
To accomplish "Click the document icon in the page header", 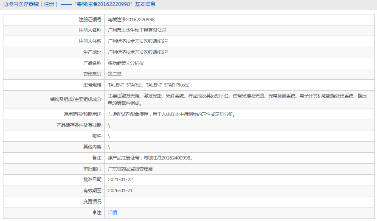I will click(6, 4).
